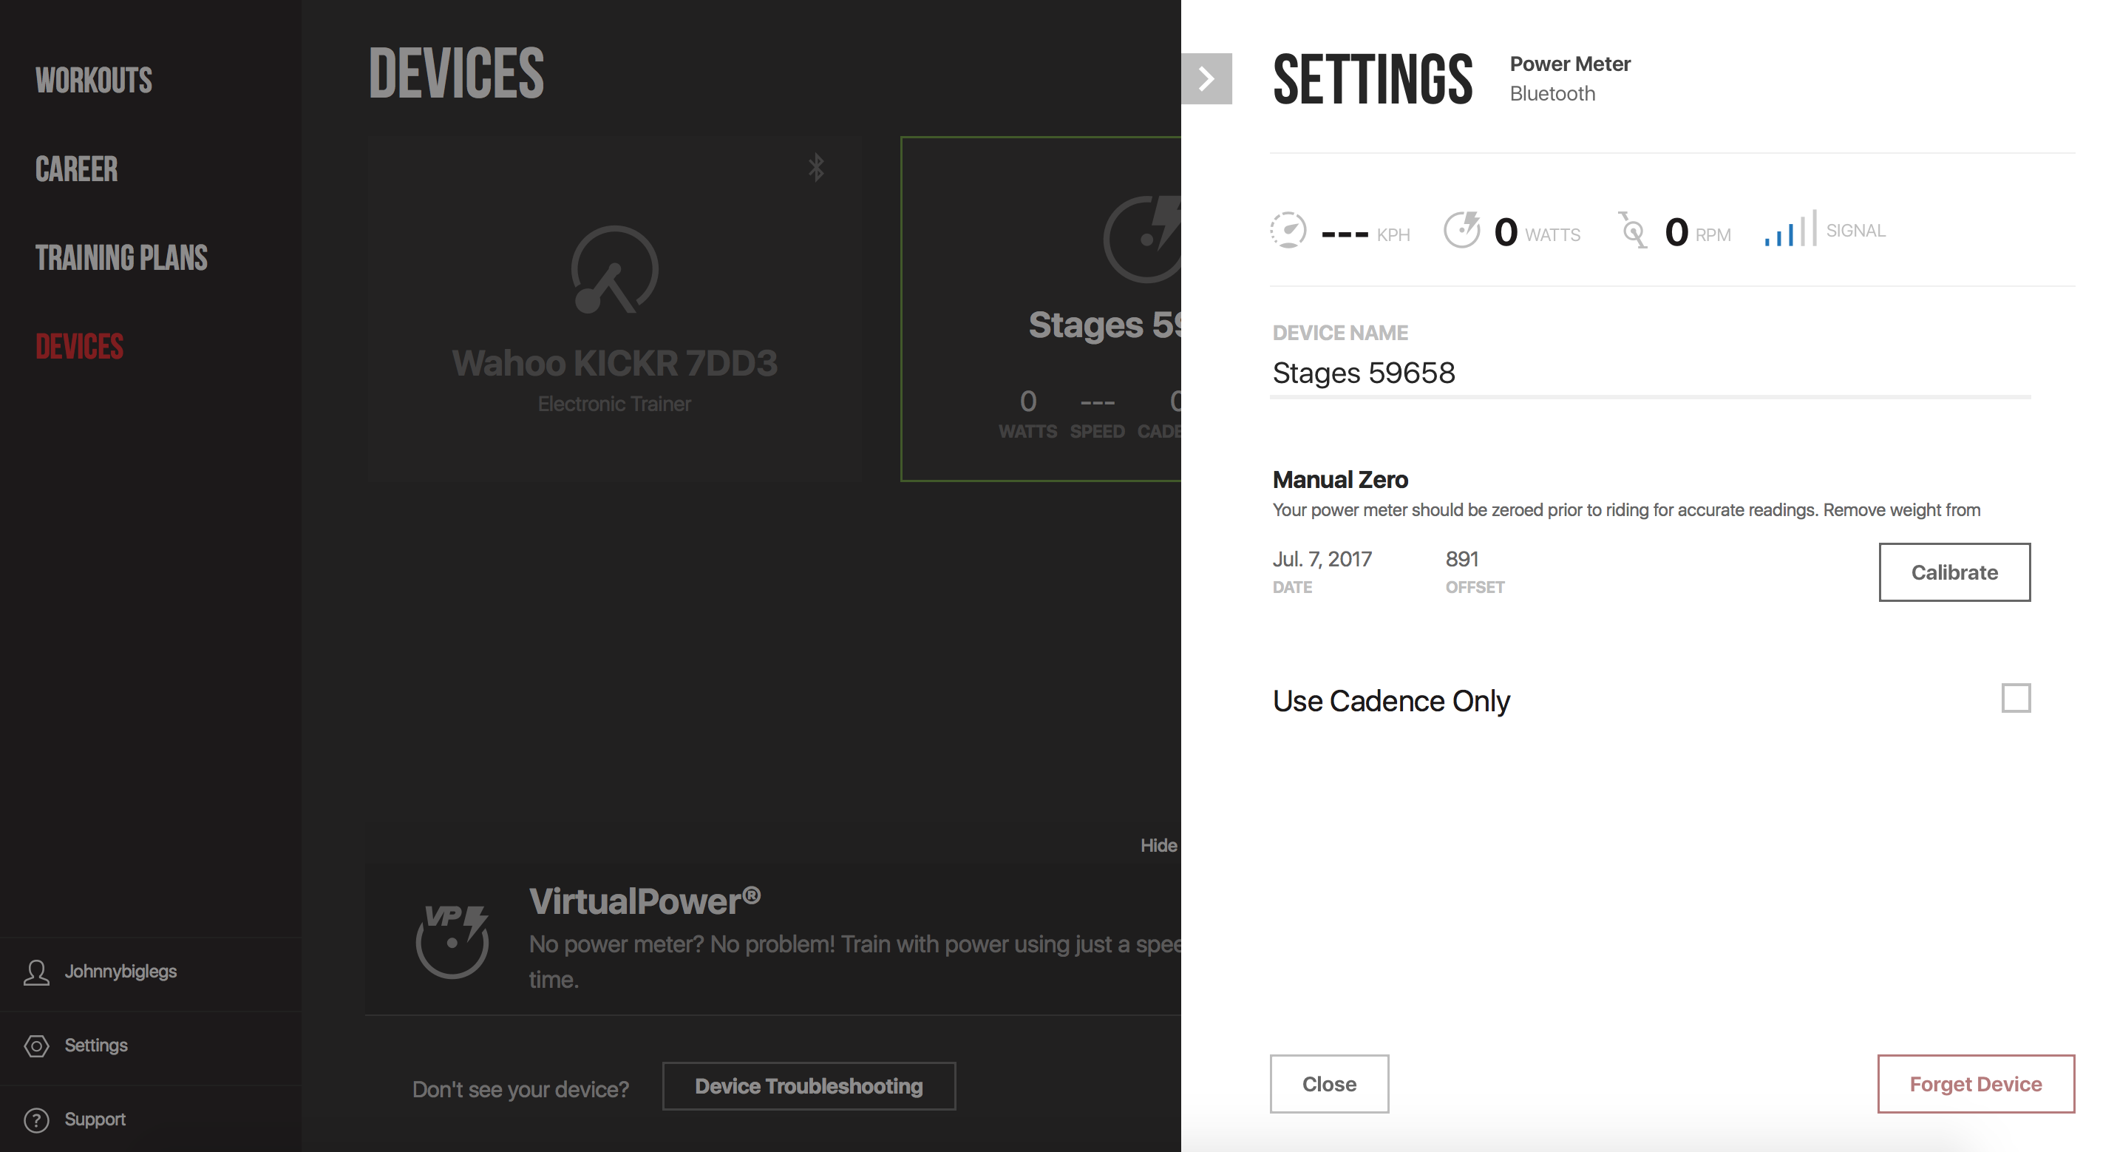Open Training Plans in the sidebar
This screenshot has width=2117, height=1152.
122,258
